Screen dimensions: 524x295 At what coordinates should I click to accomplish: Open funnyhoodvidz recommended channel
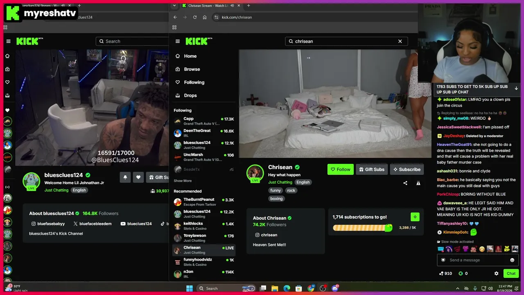(x=204, y=262)
